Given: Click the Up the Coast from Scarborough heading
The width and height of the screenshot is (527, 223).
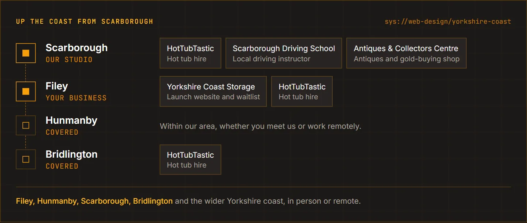Looking at the screenshot, I should (85, 22).
